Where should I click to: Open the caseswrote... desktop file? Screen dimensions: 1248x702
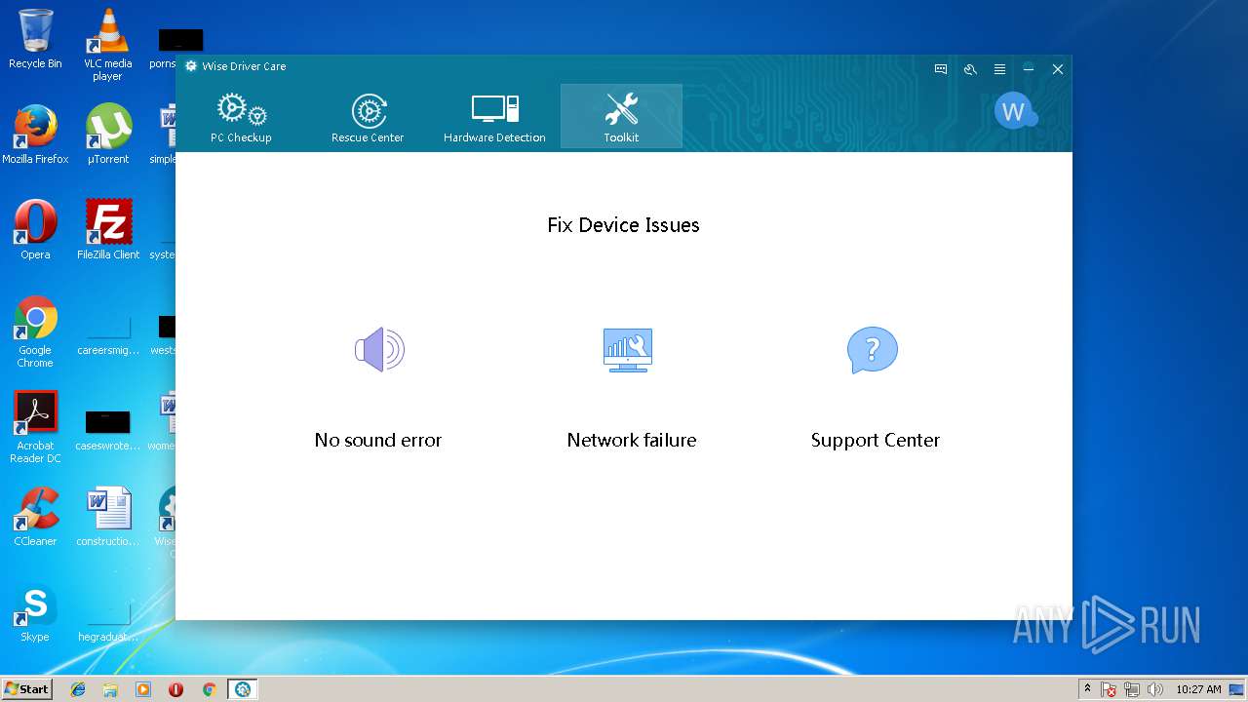(x=108, y=429)
